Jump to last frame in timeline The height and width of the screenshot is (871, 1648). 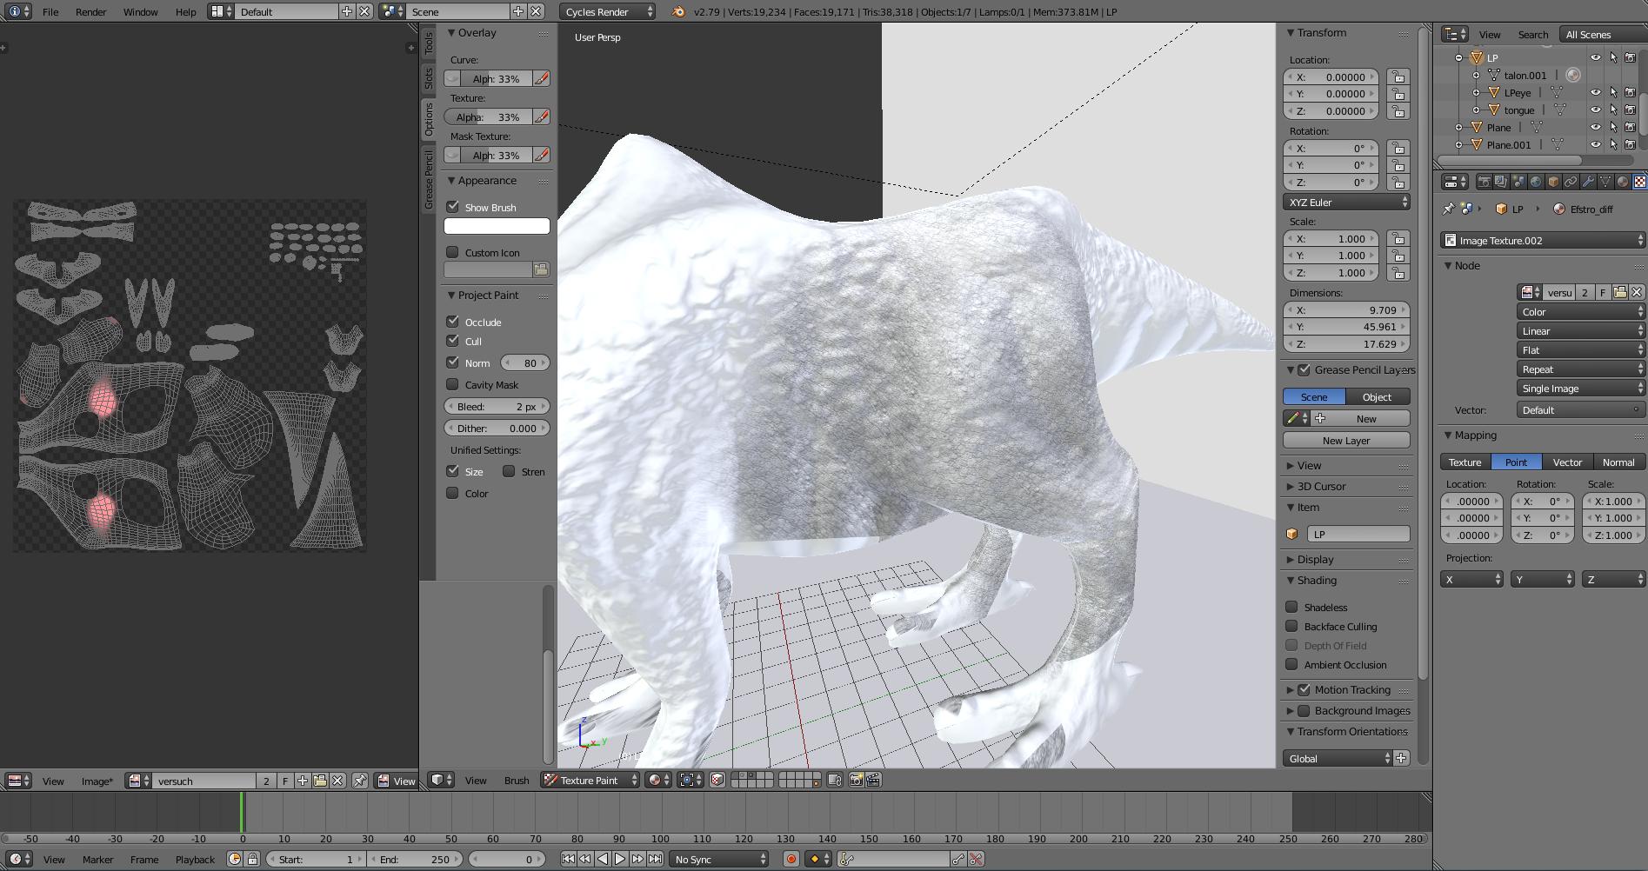click(x=655, y=859)
